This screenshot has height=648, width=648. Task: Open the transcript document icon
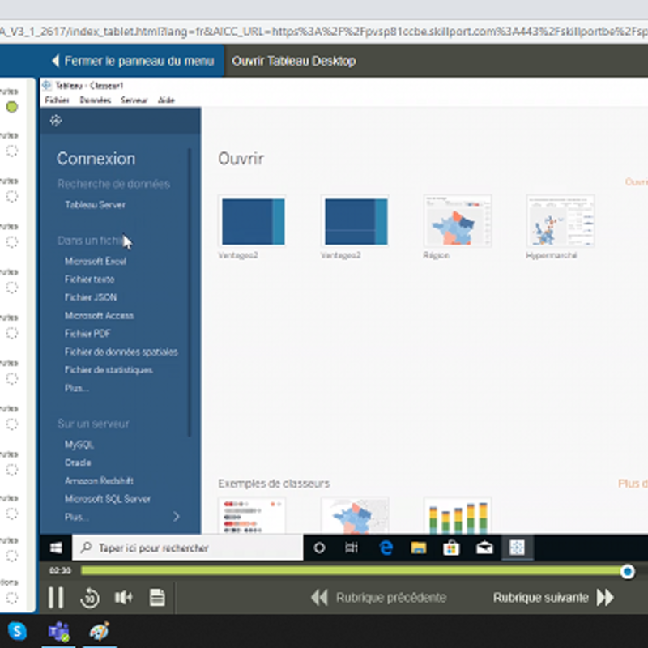[157, 598]
